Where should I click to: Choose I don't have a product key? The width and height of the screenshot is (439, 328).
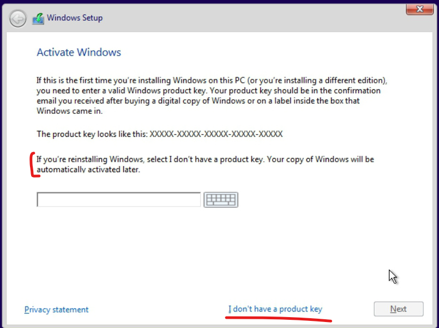275,309
